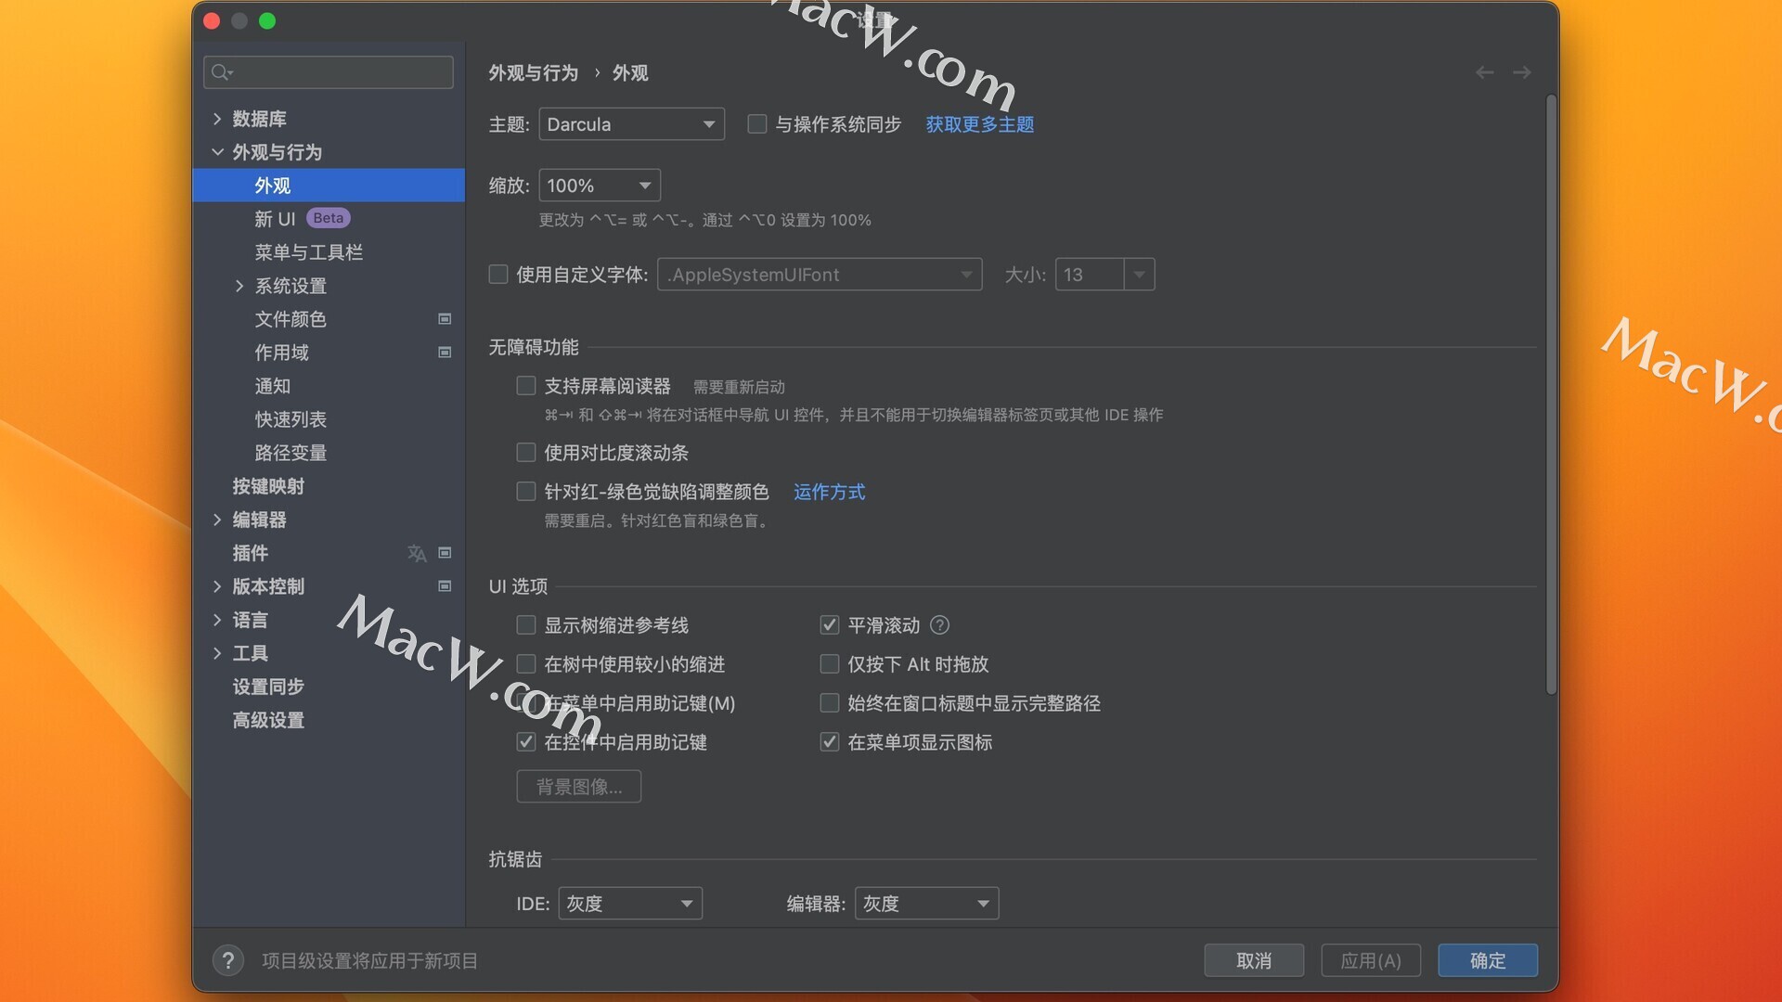Toggle 针对红-绿色觉缺陷调整颜色 checkbox

click(526, 492)
